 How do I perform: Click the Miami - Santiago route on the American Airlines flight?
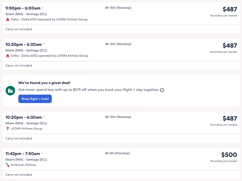click(x=26, y=160)
